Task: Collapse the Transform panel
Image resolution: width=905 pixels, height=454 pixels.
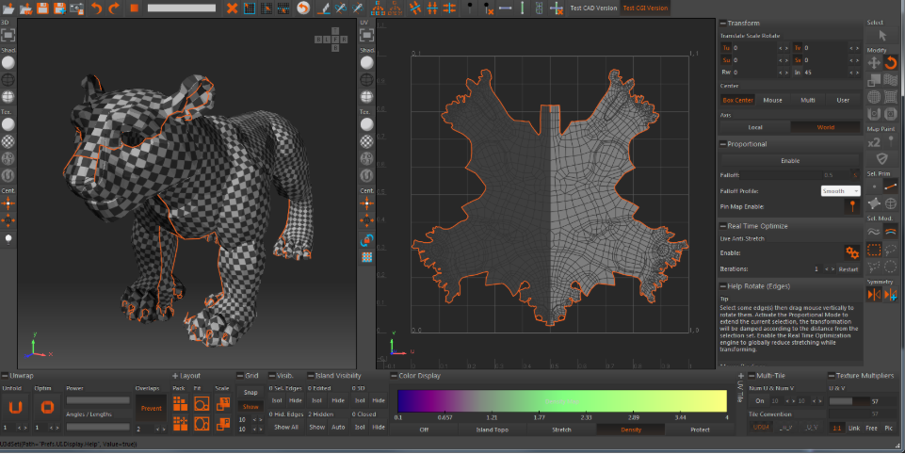Action: click(x=723, y=23)
